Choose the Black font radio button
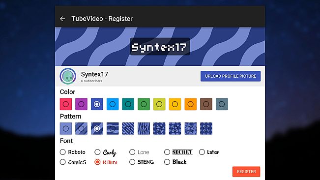 pos(167,162)
